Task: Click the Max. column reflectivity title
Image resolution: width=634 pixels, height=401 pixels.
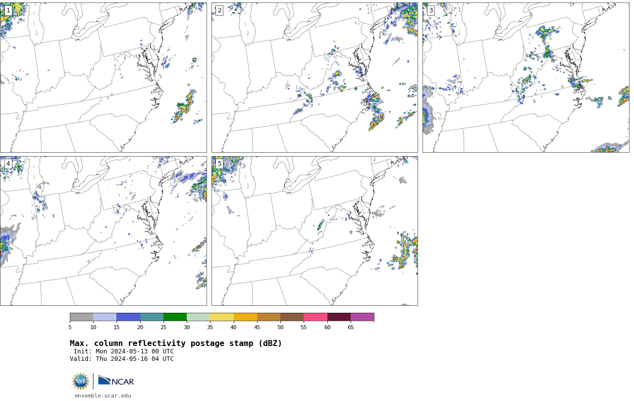Action: tap(176, 344)
